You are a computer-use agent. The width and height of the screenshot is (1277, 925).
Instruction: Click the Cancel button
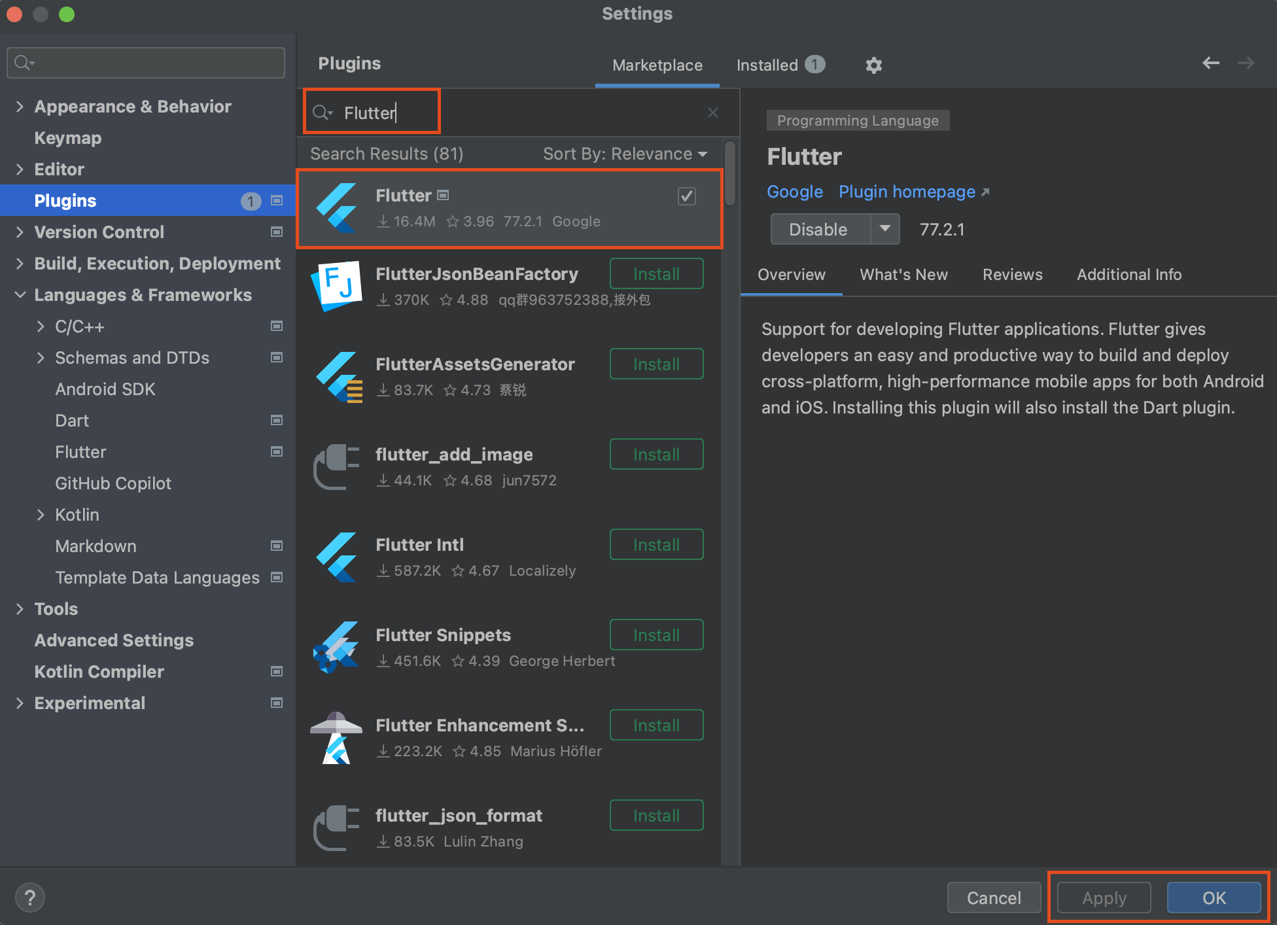994,898
